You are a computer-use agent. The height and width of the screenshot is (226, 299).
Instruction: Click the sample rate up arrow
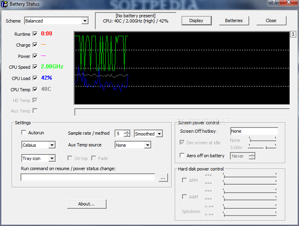(x=127, y=132)
